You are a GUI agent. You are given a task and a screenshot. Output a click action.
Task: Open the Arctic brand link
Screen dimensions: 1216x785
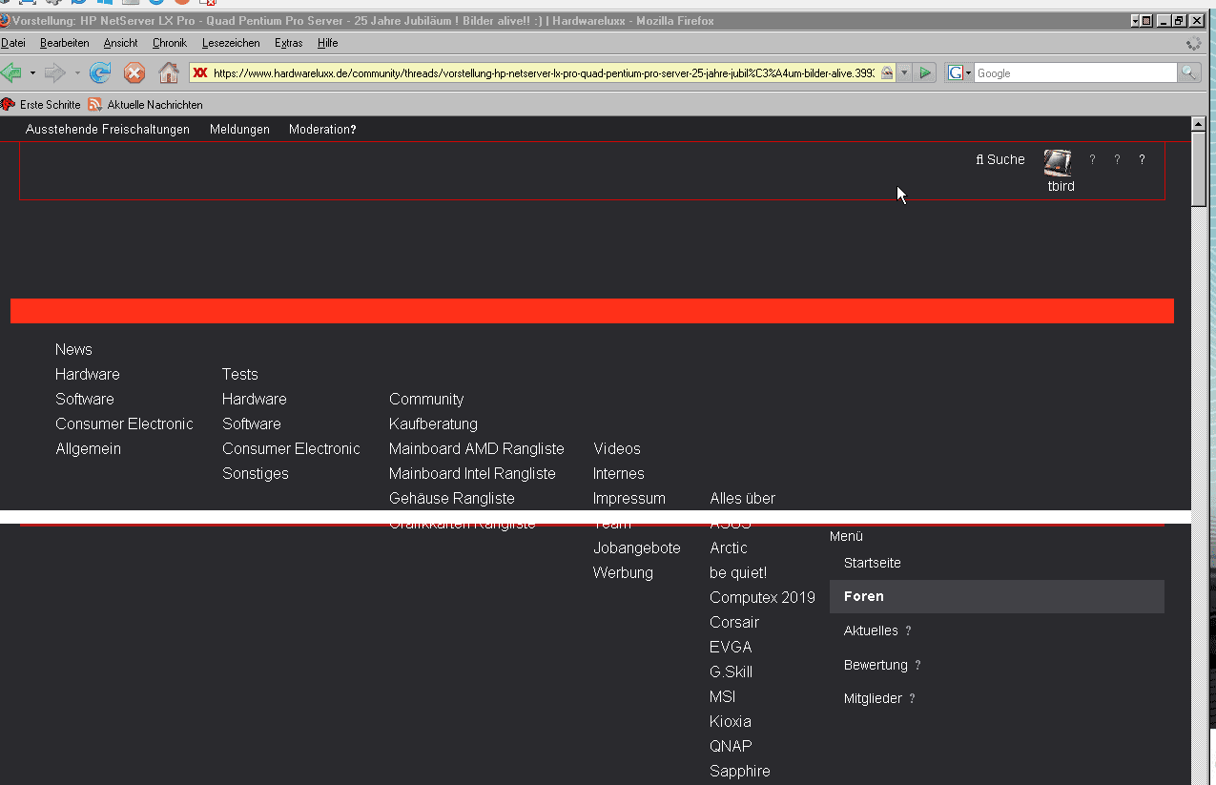729,547
